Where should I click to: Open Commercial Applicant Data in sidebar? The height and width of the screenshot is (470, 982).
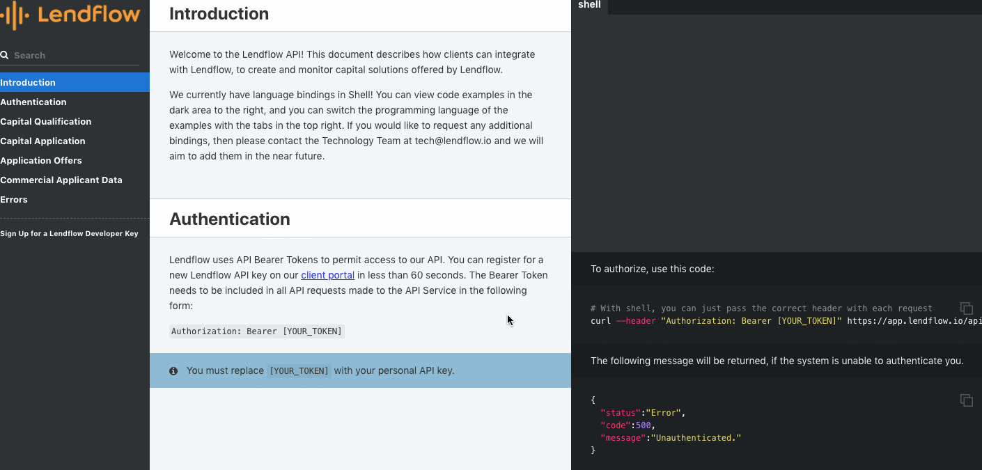(75, 180)
